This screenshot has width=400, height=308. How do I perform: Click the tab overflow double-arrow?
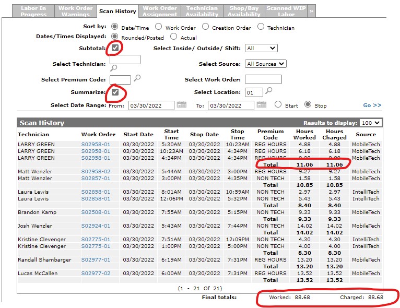[312, 10]
